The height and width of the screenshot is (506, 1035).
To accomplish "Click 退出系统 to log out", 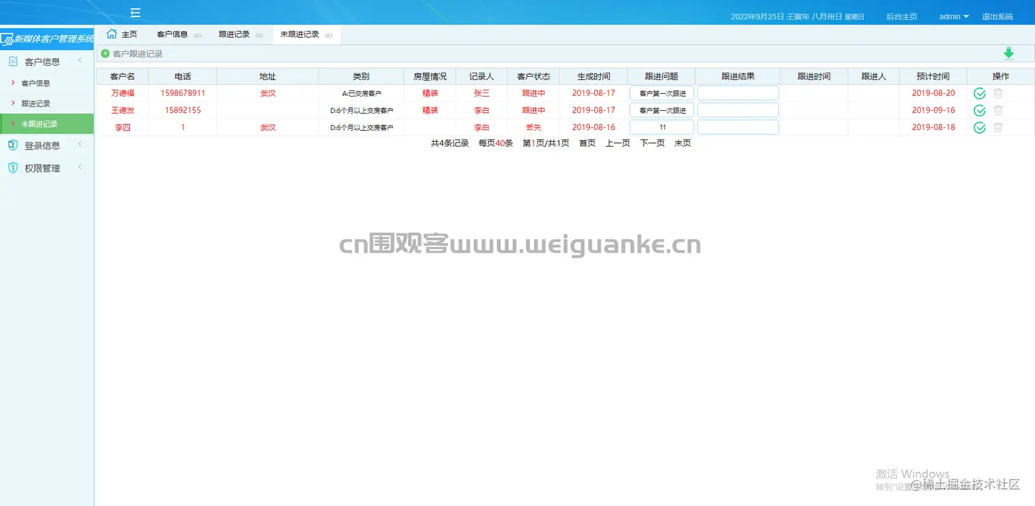I will (997, 16).
